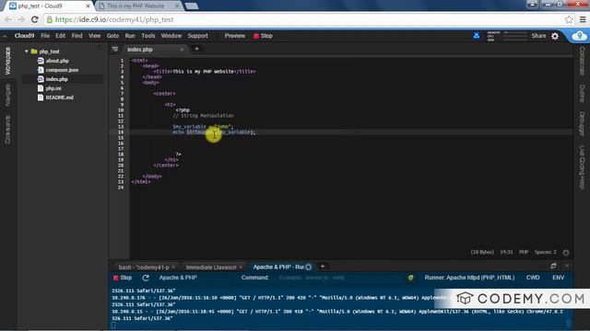Open the Outline right panel

click(582, 93)
